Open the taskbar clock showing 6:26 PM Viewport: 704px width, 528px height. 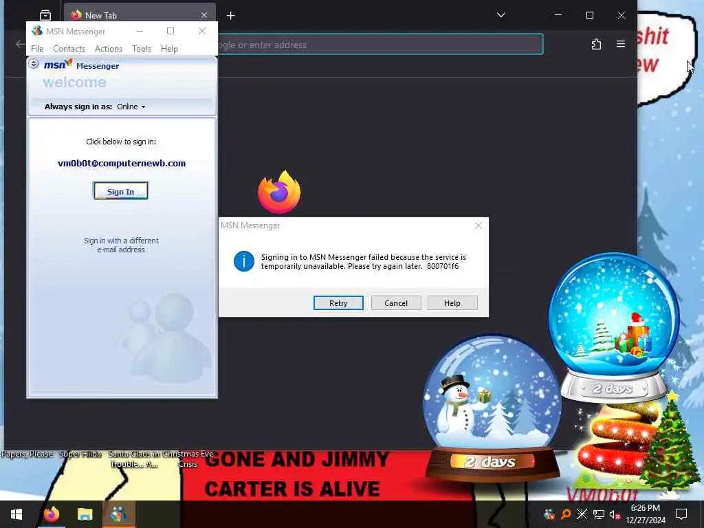(646, 514)
